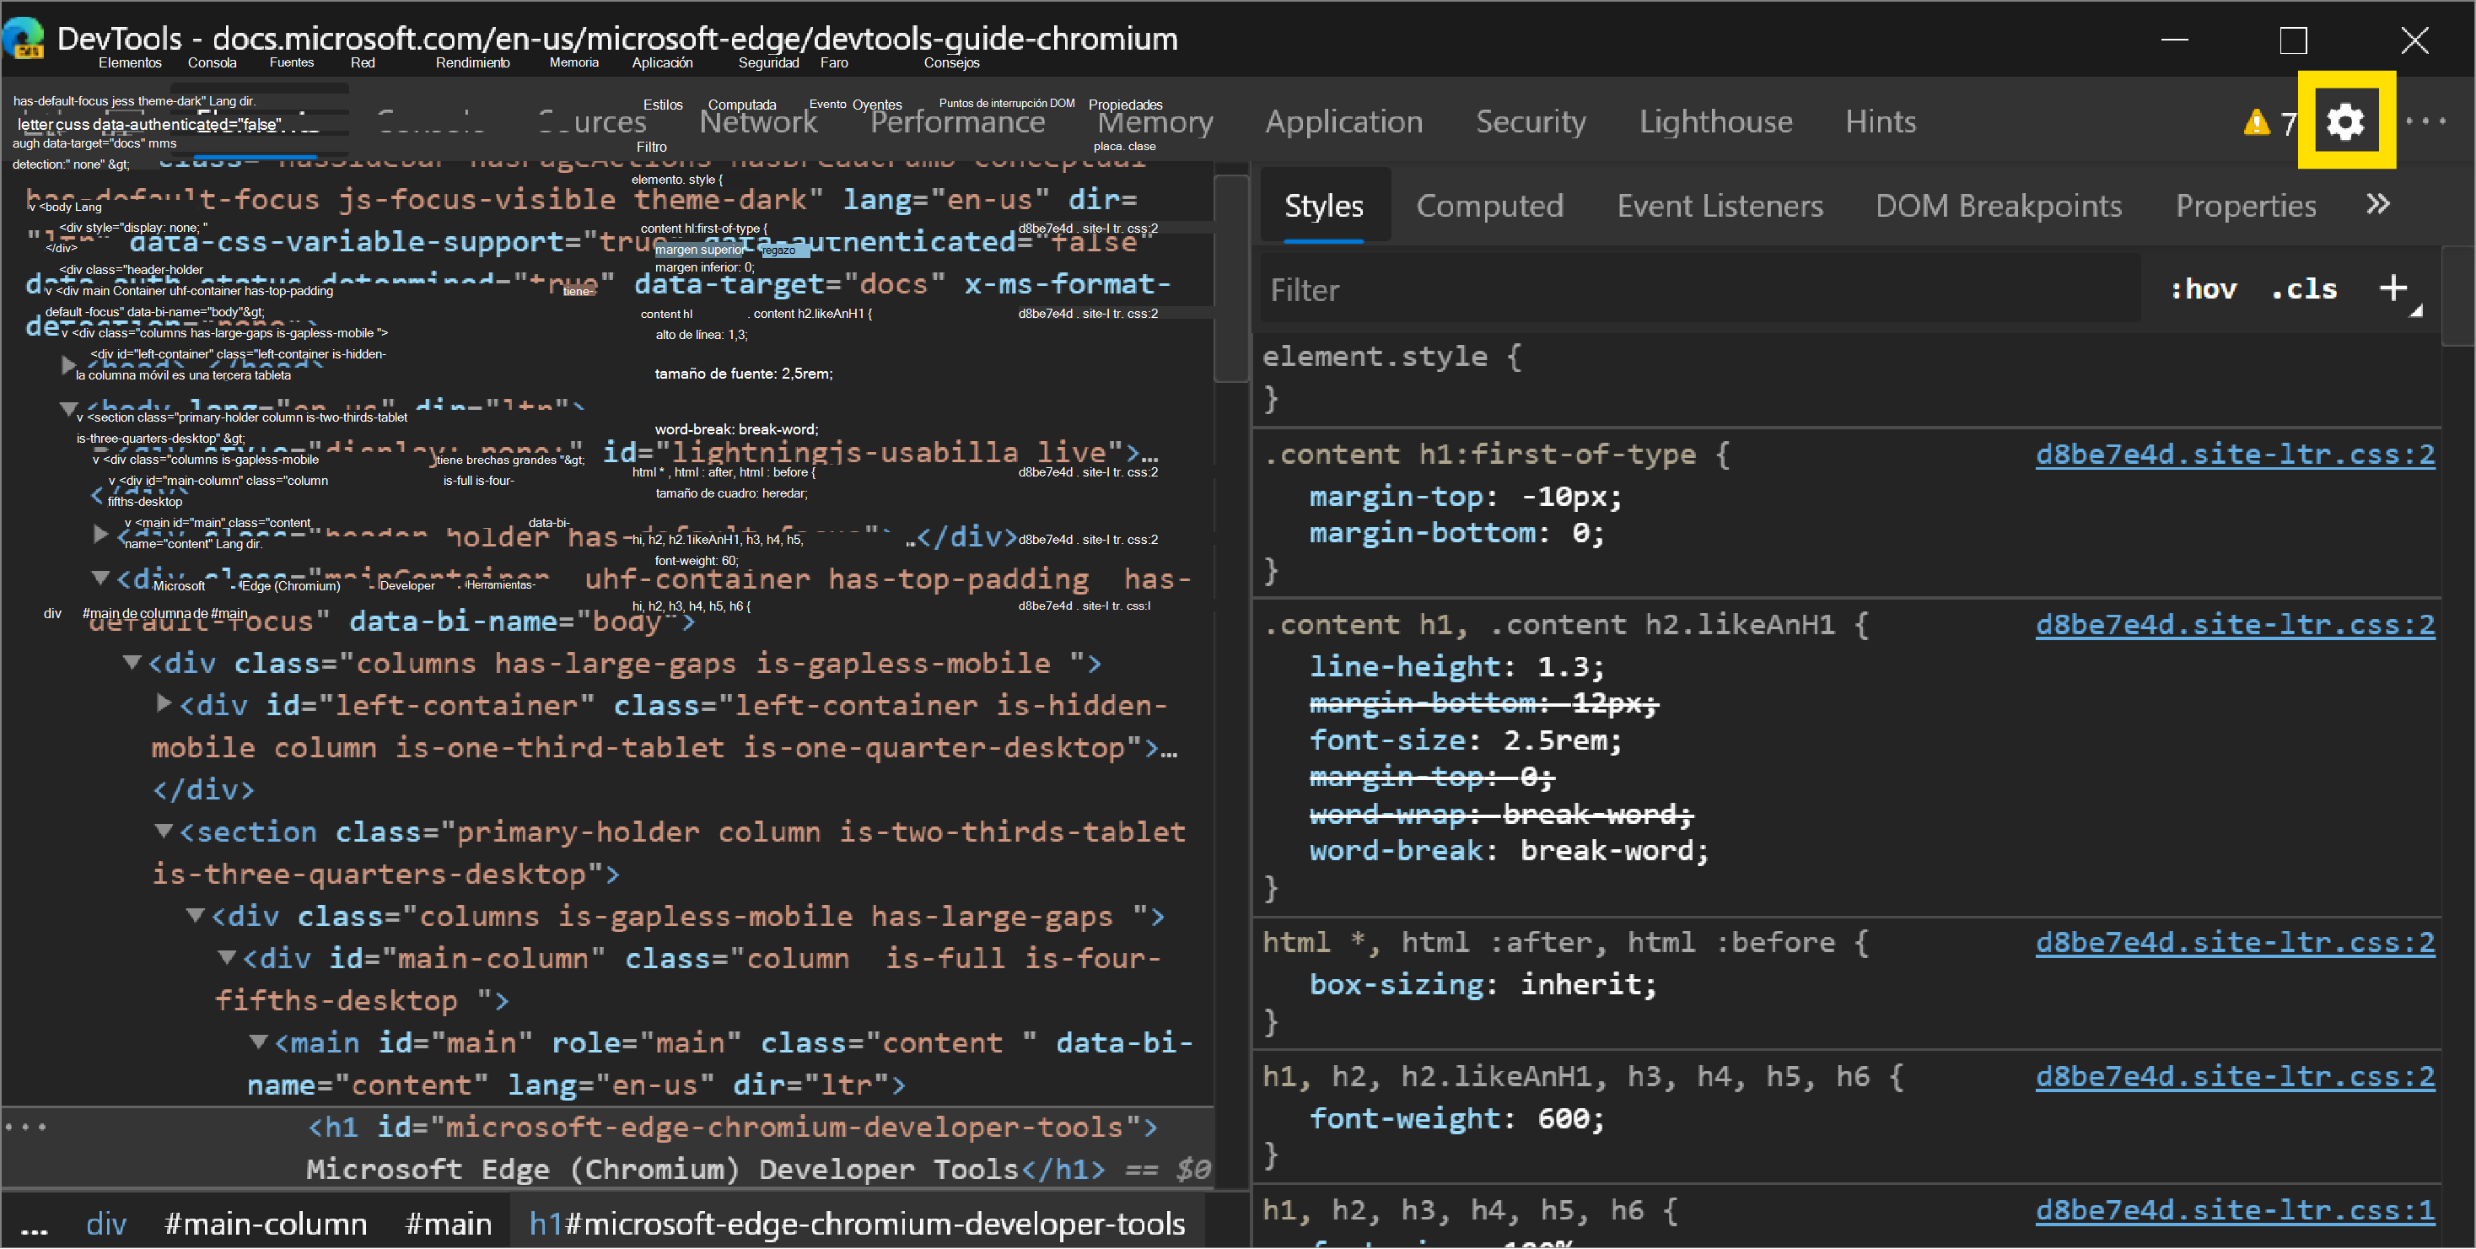This screenshot has width=2476, height=1249.
Task: Toggle element pseudo-states with :hov
Action: pos(2204,288)
